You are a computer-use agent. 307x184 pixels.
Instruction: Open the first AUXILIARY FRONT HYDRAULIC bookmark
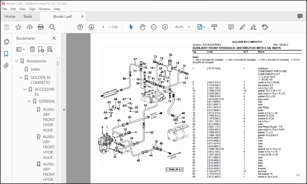coord(49,120)
